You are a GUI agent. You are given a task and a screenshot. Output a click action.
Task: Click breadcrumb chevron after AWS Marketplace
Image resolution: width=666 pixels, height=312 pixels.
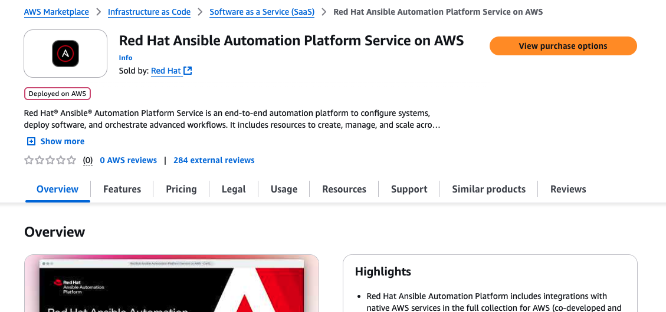click(99, 12)
